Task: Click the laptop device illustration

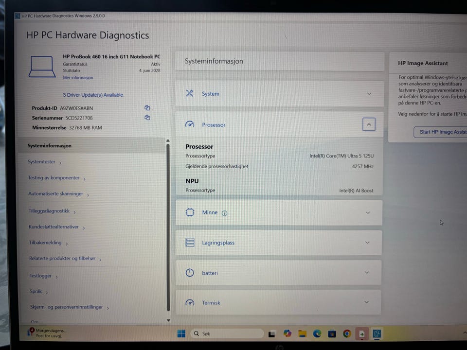Action: point(42,67)
